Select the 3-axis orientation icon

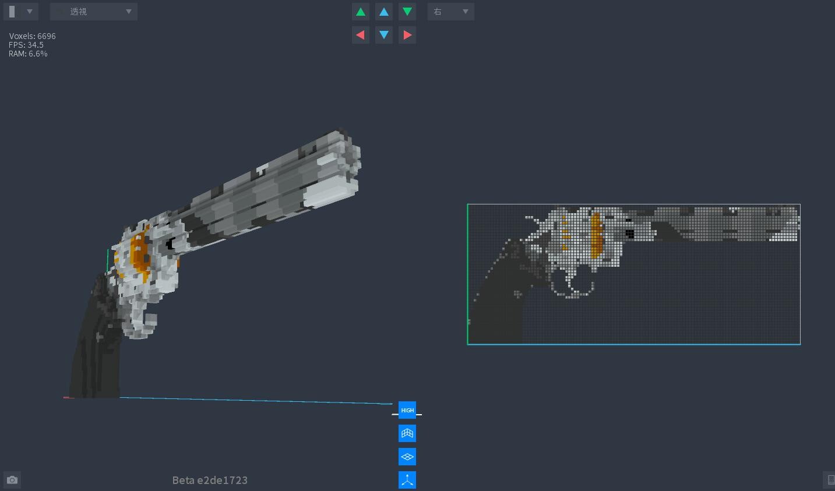point(407,479)
